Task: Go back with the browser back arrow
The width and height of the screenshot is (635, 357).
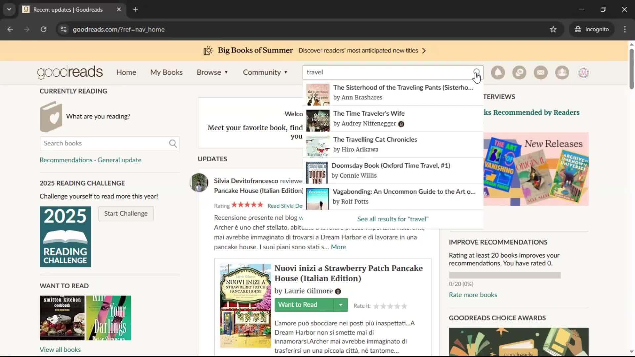Action: [10, 29]
